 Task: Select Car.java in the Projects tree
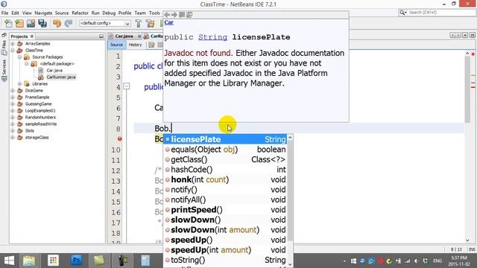(54, 71)
